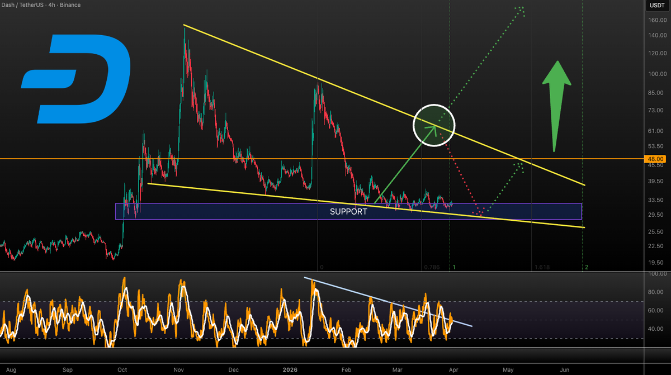The height and width of the screenshot is (375, 671).
Task: Select the 53.50 price axis label
Action: pyautogui.click(x=656, y=146)
